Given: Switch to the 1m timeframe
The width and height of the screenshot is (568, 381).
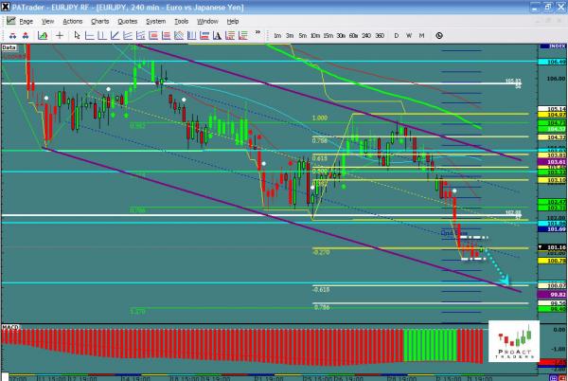Looking at the screenshot, I should (276, 34).
